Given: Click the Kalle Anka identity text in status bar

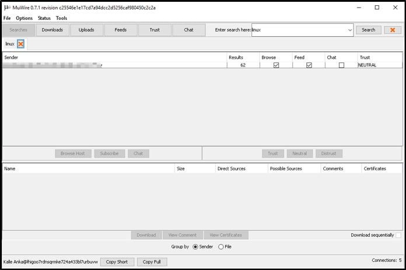Looking at the screenshot, I should click(x=51, y=262).
